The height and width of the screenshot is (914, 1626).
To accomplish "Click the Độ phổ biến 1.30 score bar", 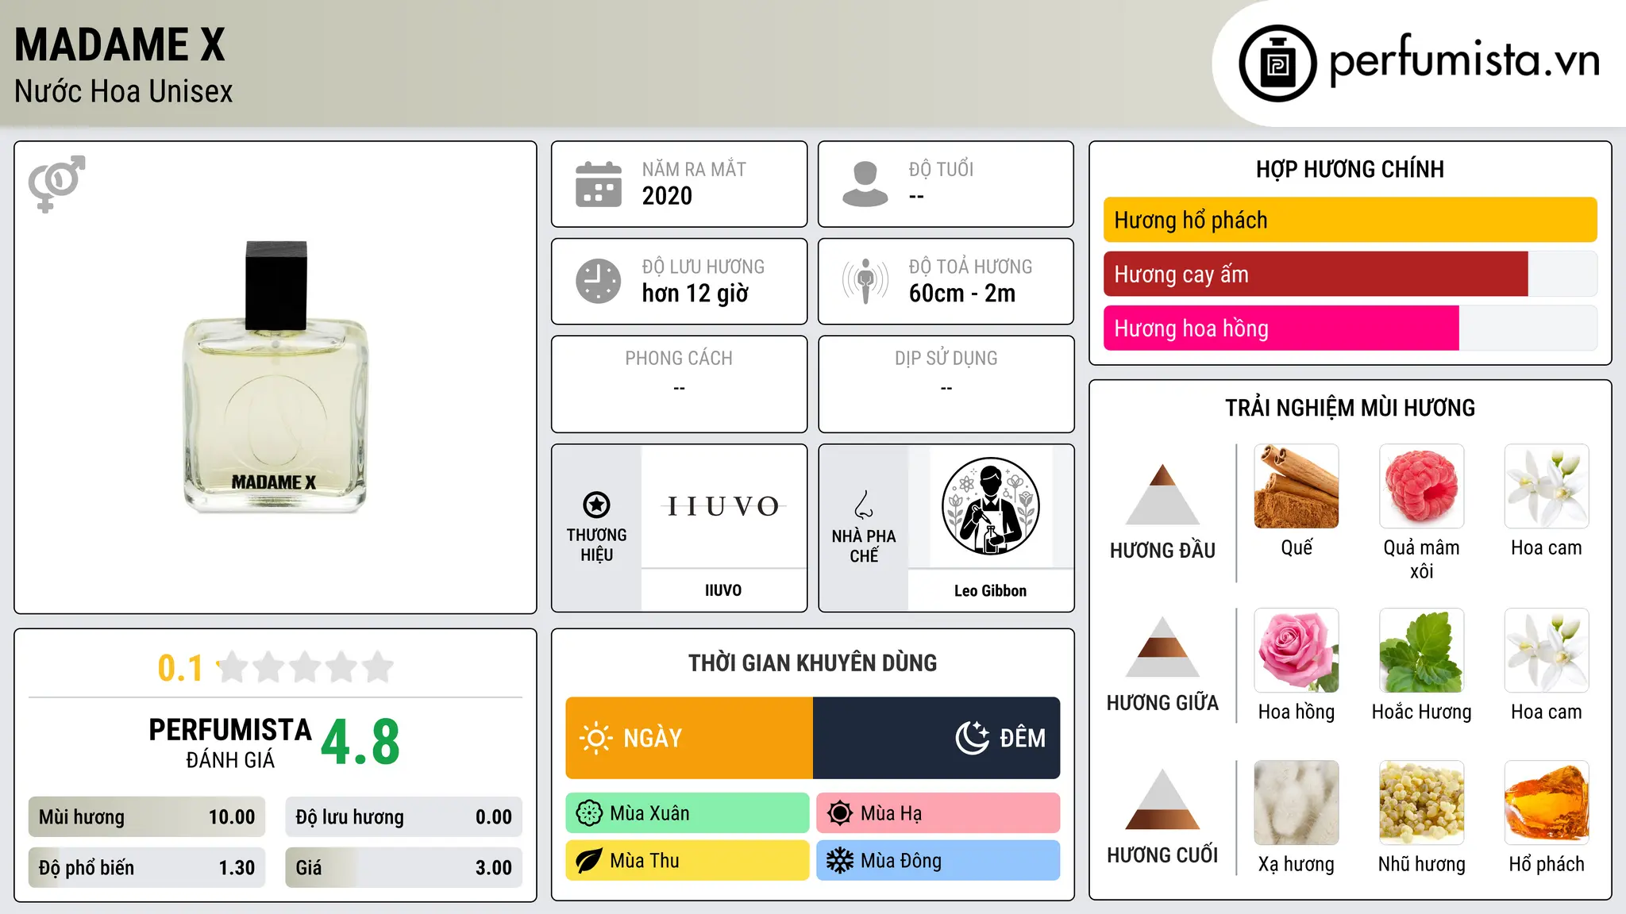I will [147, 868].
